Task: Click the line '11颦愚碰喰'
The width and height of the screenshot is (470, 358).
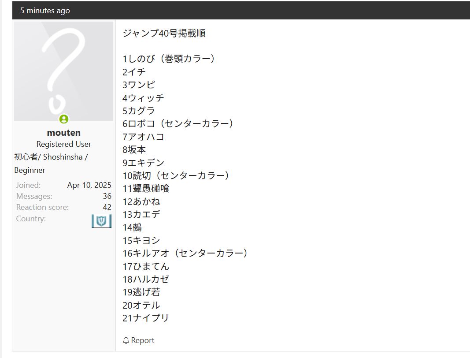Action: pos(146,188)
